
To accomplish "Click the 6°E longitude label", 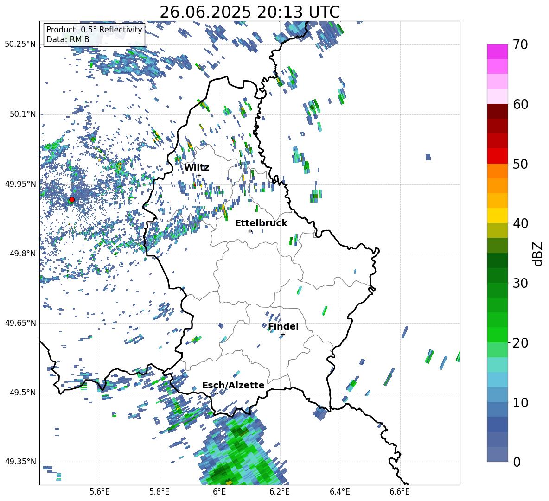I will [219, 492].
